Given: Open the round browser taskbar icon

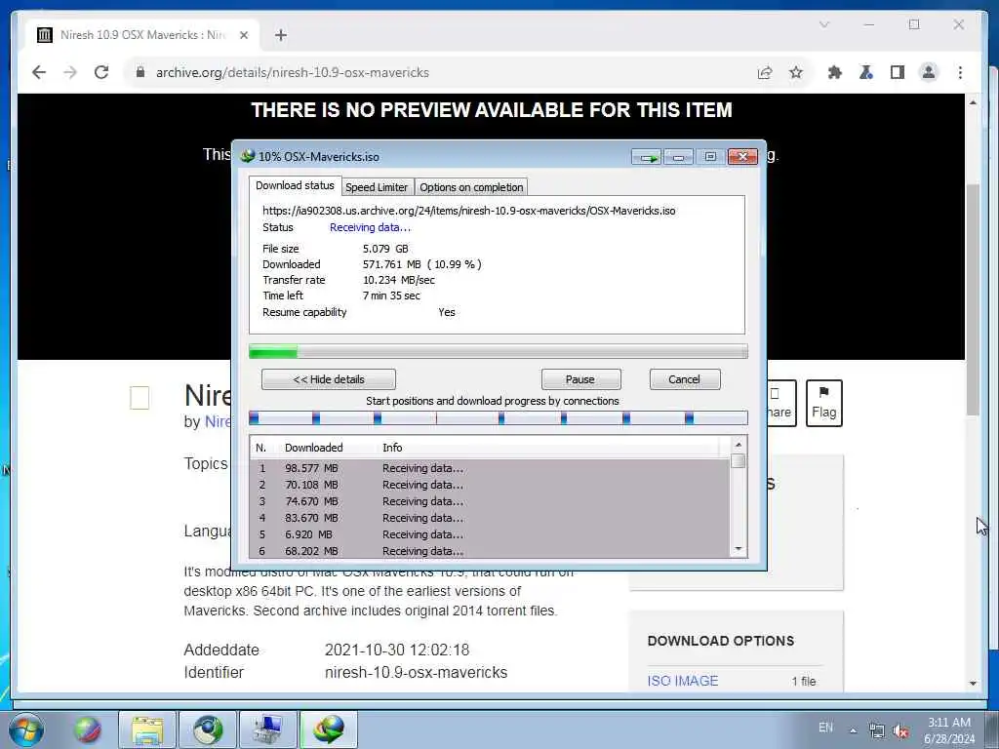Looking at the screenshot, I should coord(208,729).
